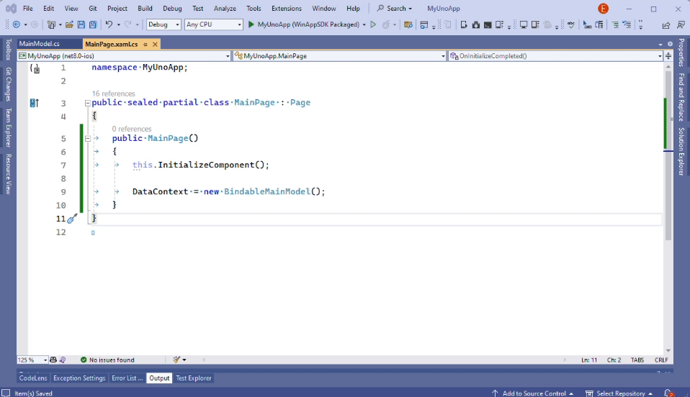Image resolution: width=690 pixels, height=397 pixels.
Task: Click Select Repository button
Action: tap(619, 393)
